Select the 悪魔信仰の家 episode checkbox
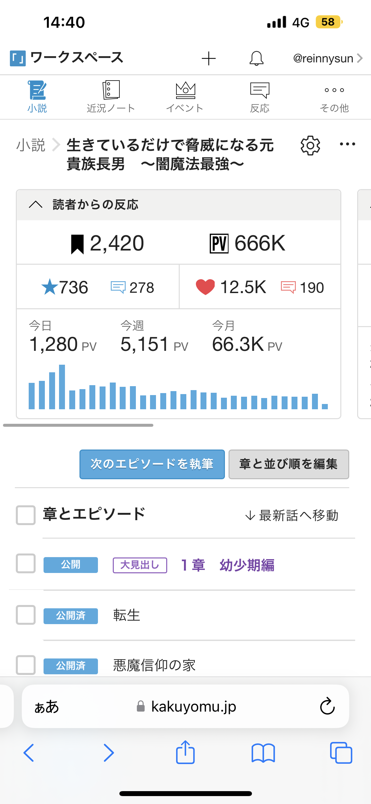The width and height of the screenshot is (371, 804). (x=26, y=665)
